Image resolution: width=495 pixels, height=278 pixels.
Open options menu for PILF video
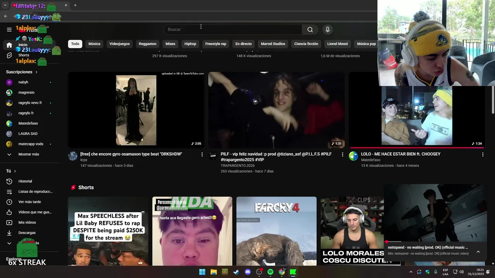342,154
